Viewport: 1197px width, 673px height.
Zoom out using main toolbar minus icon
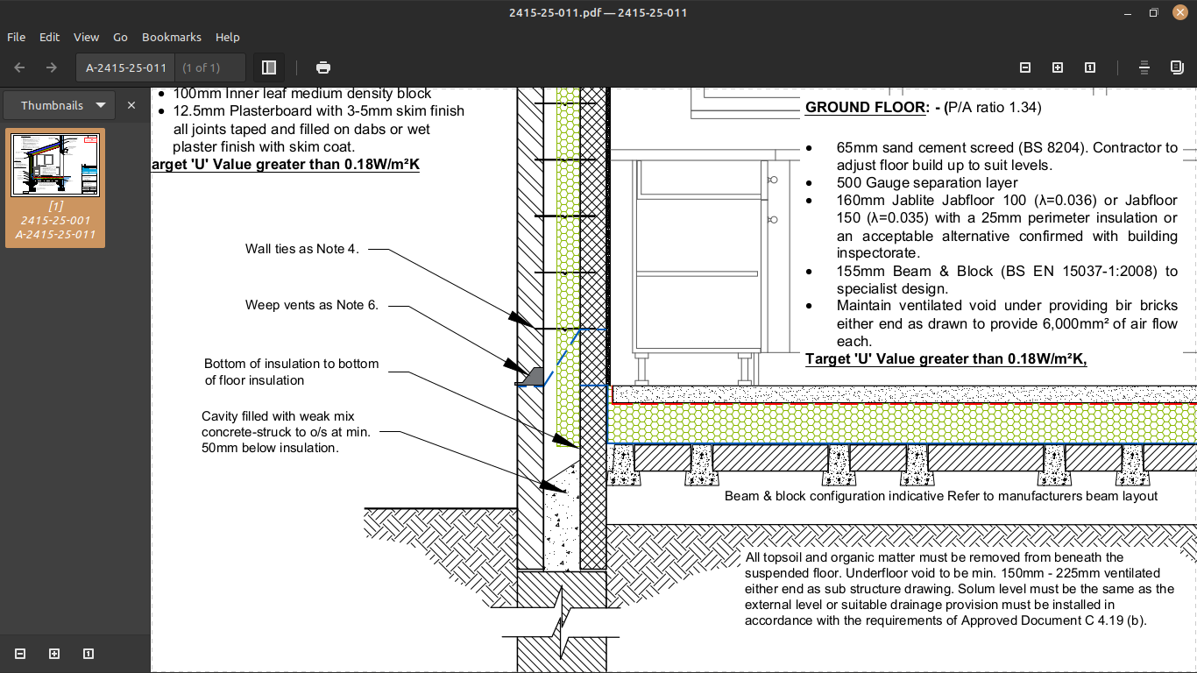tap(1025, 67)
